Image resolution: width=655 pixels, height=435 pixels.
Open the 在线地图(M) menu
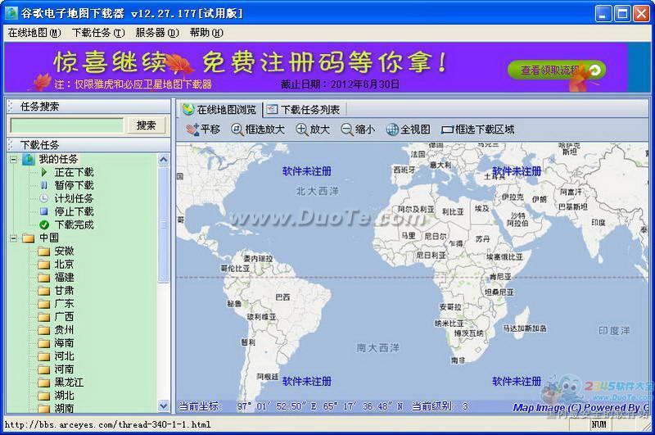coord(34,33)
